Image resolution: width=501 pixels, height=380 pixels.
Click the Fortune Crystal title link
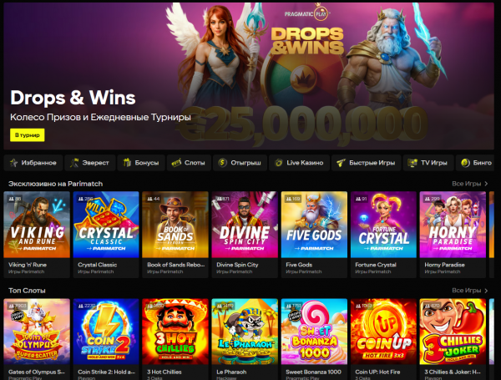coord(376,265)
